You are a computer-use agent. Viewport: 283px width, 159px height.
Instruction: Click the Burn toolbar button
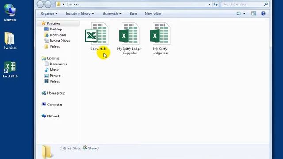click(x=133, y=14)
